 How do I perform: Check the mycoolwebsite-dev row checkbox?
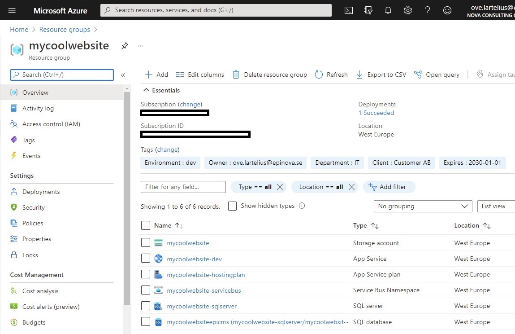(x=146, y=258)
